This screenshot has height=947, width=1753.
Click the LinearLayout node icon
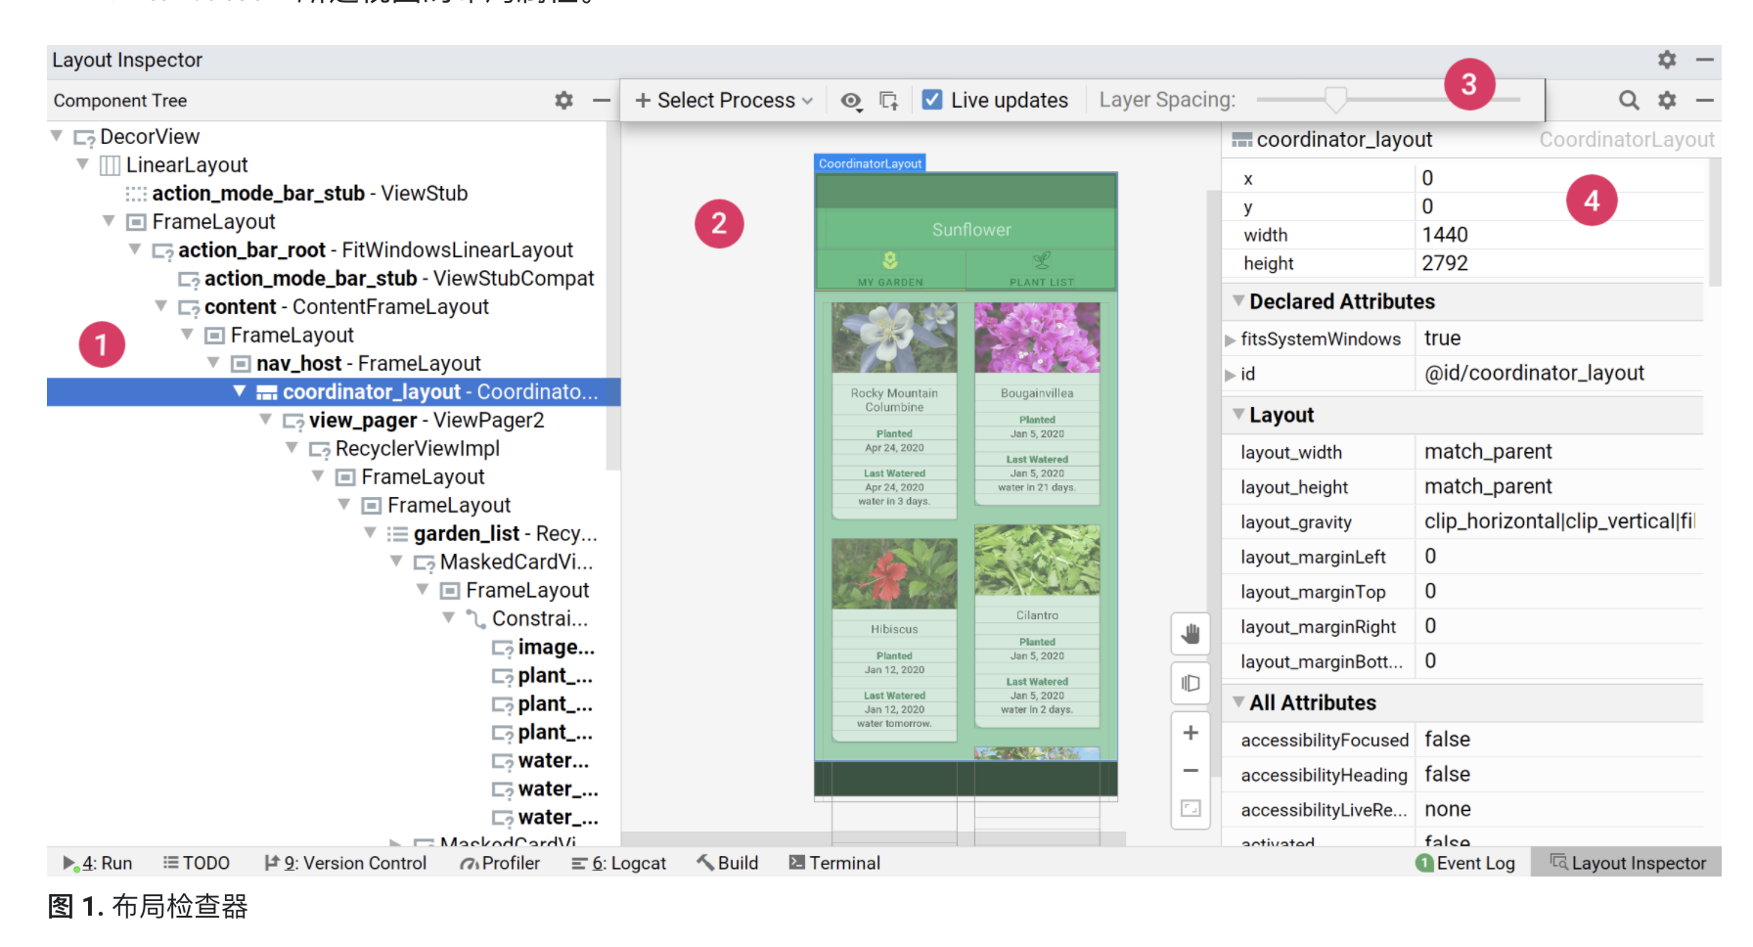point(111,165)
